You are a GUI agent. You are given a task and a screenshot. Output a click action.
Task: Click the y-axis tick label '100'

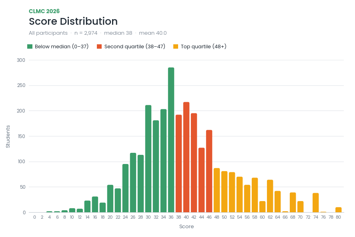(21, 162)
